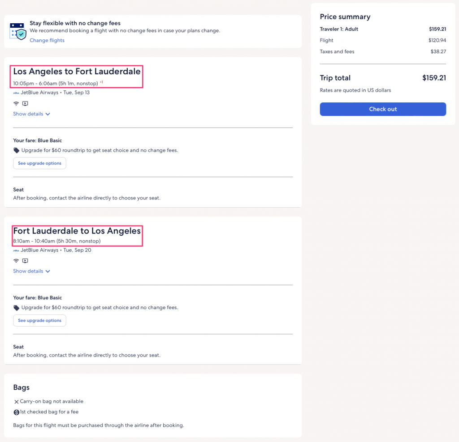Click JetBlue logo on the Sep 20 flight

point(16,250)
